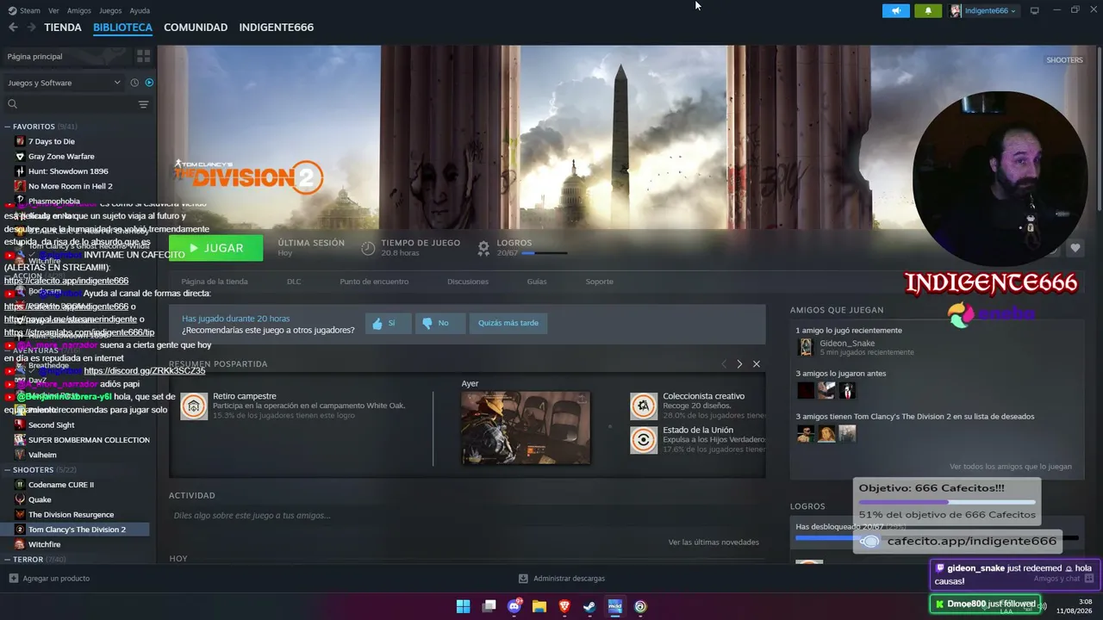This screenshot has height=620, width=1103.
Task: Click the Retiro campestre achievement icon
Action: click(194, 406)
